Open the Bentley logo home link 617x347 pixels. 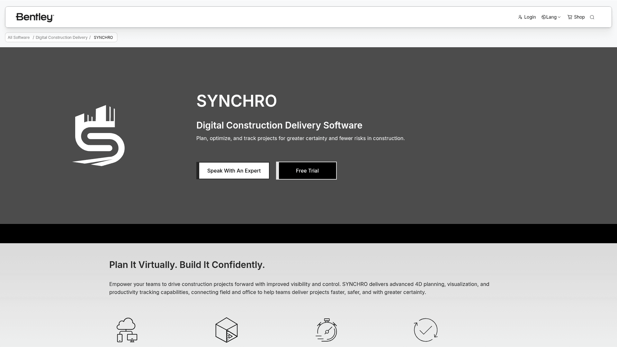point(35,17)
